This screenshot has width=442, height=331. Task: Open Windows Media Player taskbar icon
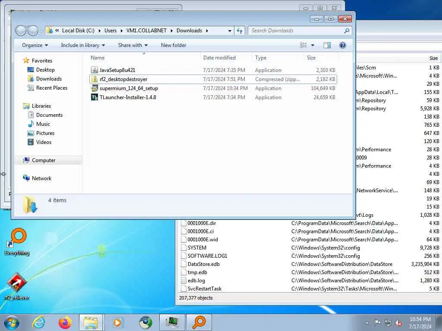tap(118, 322)
